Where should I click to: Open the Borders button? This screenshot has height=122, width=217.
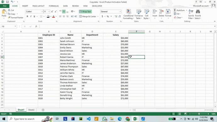(x=41, y=16)
